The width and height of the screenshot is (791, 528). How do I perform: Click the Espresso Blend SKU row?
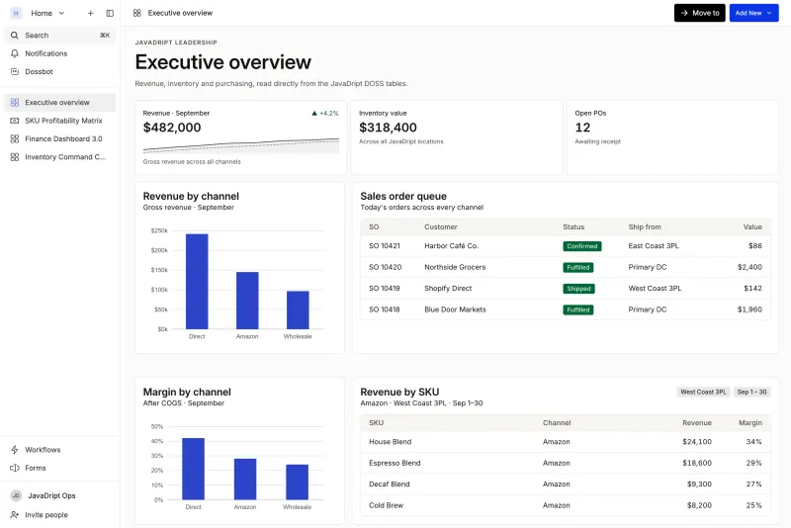(566, 463)
